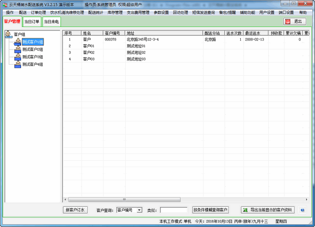Click the 按条件模糊查询客户 button

pos(210,210)
